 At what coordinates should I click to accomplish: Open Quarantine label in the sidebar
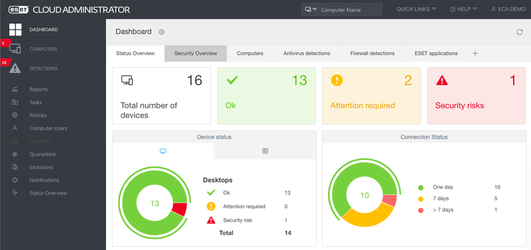tap(42, 155)
